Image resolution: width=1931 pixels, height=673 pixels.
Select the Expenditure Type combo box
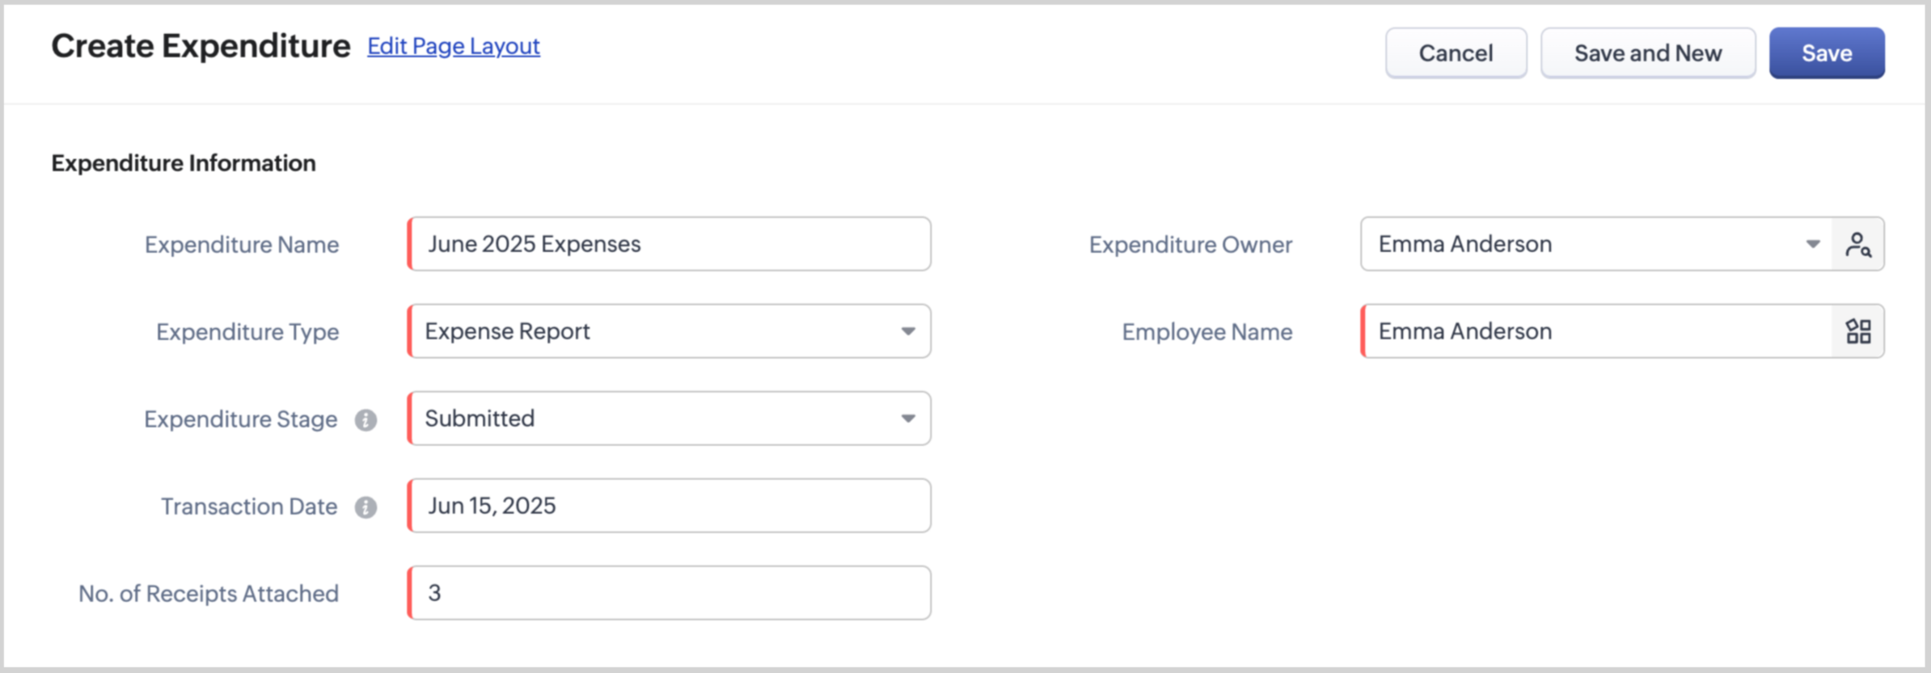coord(655,331)
